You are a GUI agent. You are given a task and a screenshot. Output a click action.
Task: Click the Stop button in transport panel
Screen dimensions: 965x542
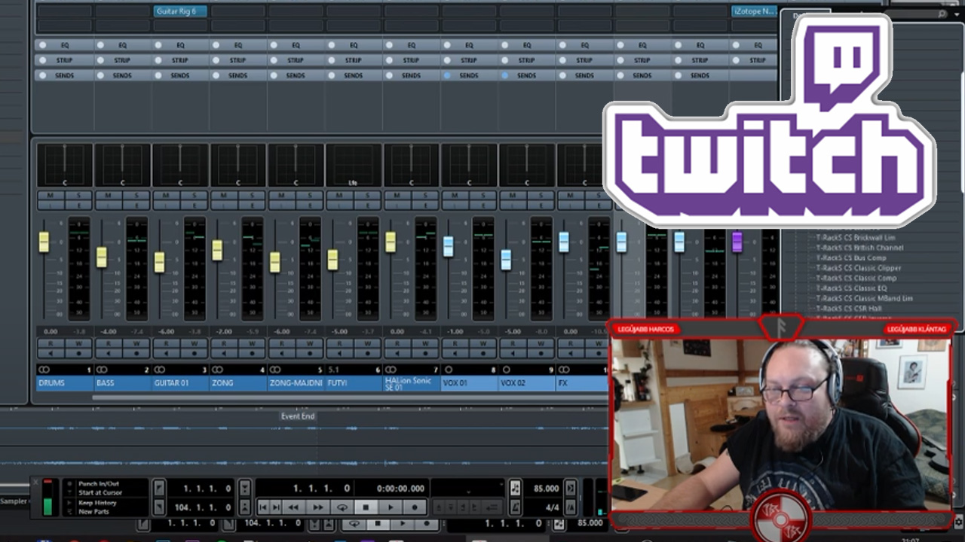coord(366,507)
